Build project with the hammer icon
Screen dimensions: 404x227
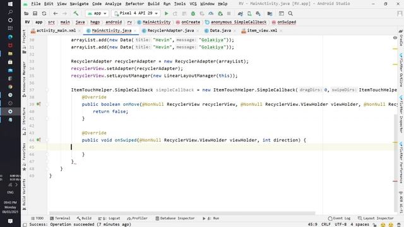[x=76, y=13]
